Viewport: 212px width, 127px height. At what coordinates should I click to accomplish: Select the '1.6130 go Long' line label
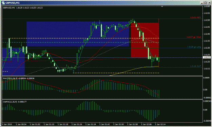(x=194, y=47)
